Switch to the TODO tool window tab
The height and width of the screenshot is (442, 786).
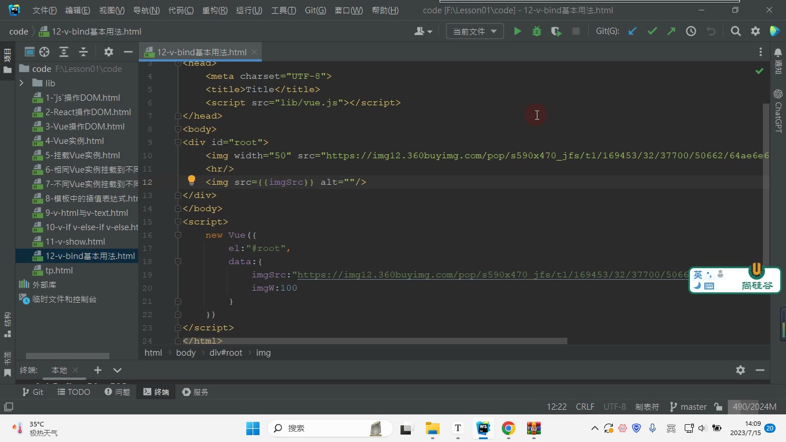[74, 392]
